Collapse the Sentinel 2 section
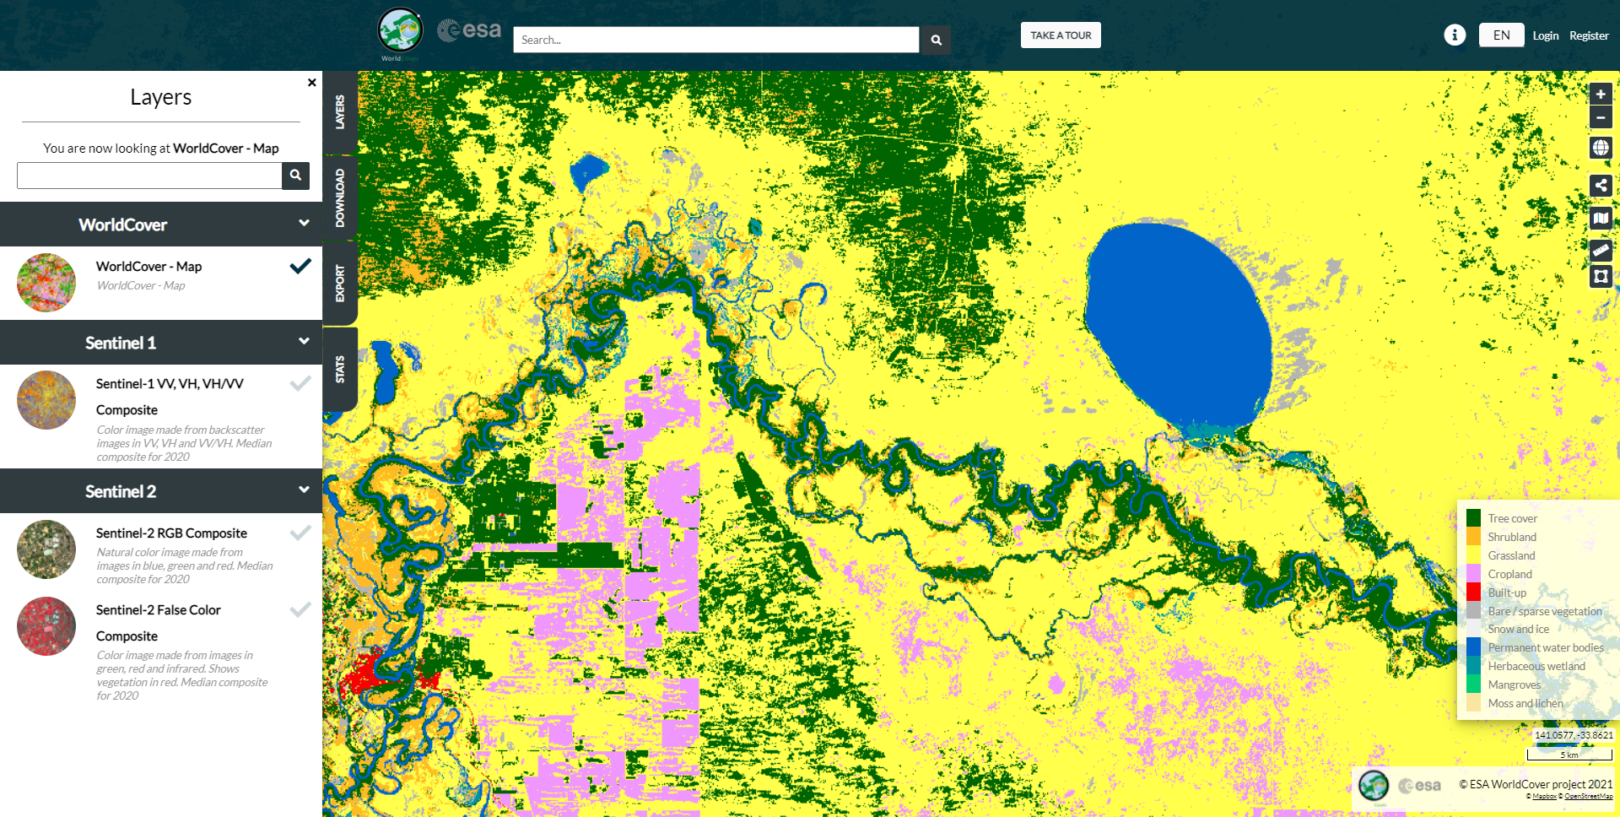The height and width of the screenshot is (817, 1620). pyautogui.click(x=303, y=489)
